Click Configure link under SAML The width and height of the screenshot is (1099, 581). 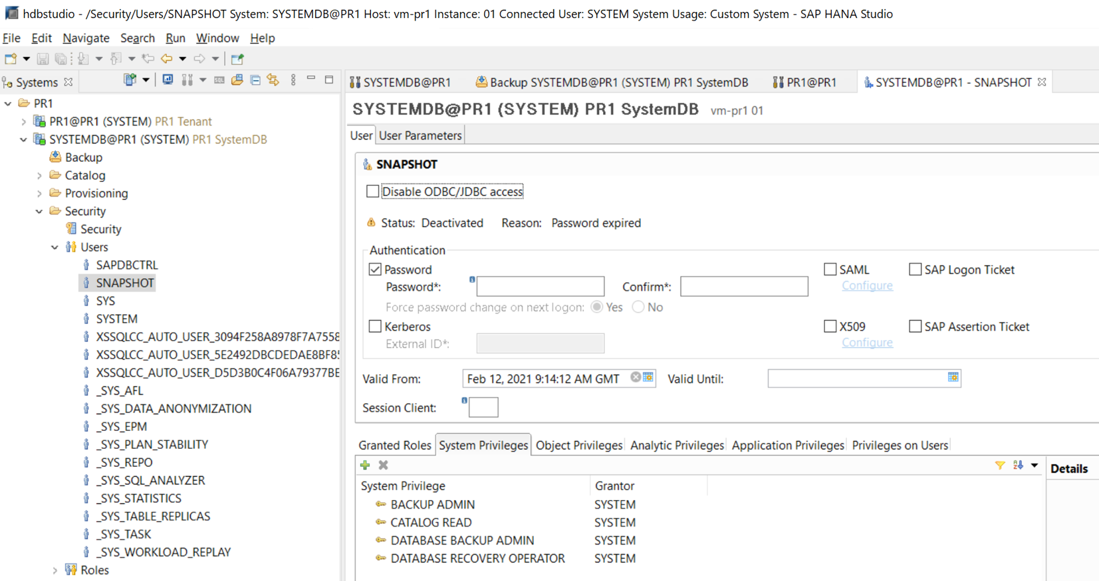click(x=866, y=286)
